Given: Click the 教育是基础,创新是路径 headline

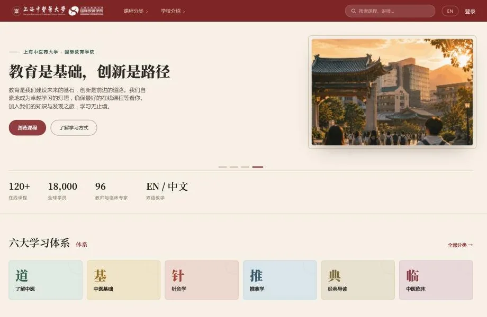Looking at the screenshot, I should click(89, 71).
